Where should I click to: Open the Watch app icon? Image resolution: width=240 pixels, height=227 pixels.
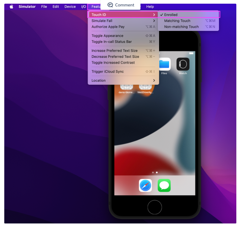[x=183, y=64]
